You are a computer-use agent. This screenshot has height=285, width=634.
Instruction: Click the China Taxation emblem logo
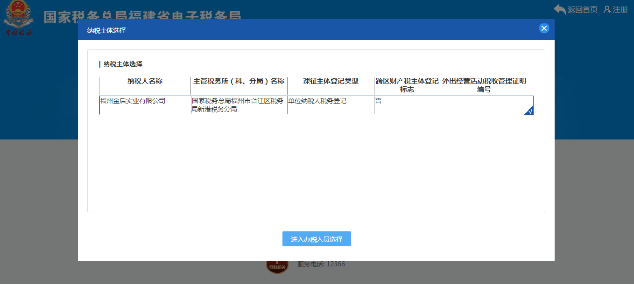[x=18, y=19]
